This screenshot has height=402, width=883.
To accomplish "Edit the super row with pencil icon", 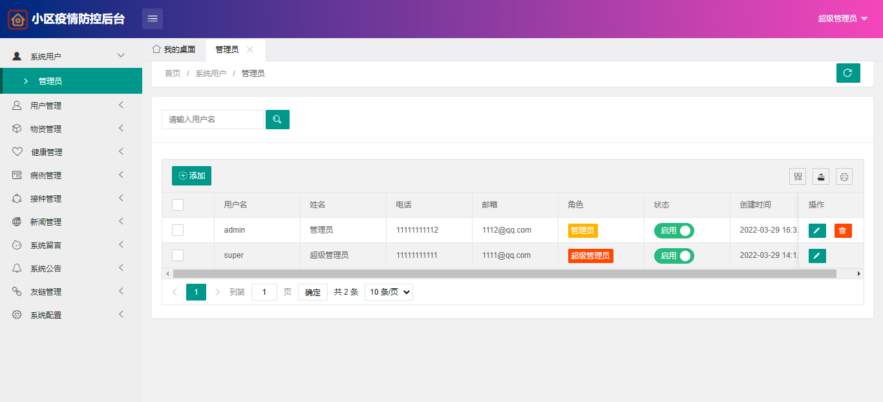I will click(x=817, y=256).
